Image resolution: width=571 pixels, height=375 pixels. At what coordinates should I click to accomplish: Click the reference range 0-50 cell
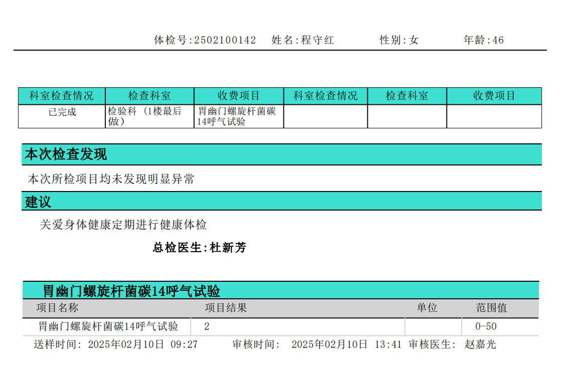(x=486, y=327)
